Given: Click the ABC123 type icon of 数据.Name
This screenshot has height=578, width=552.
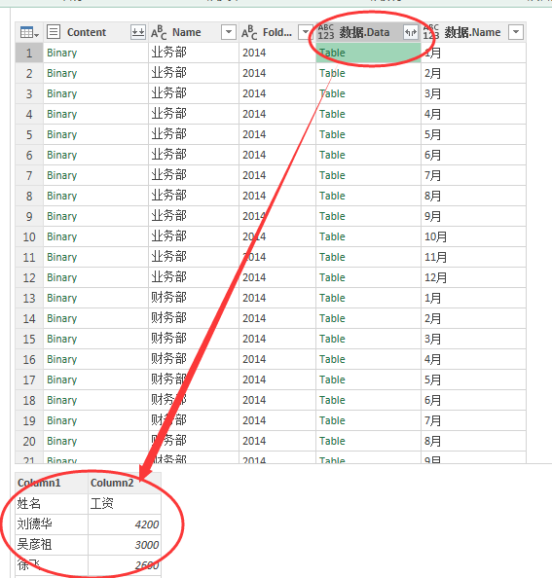Looking at the screenshot, I should coord(431,32).
